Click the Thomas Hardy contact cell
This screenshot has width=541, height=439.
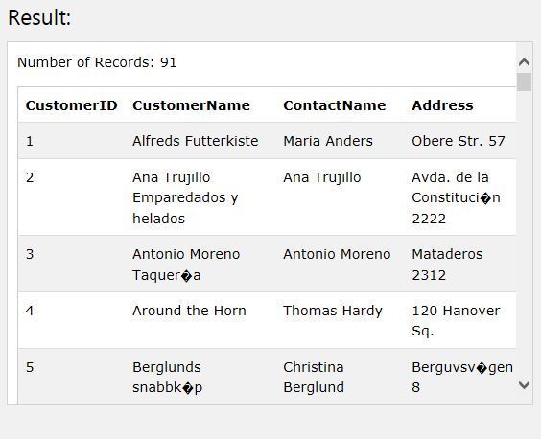point(333,311)
